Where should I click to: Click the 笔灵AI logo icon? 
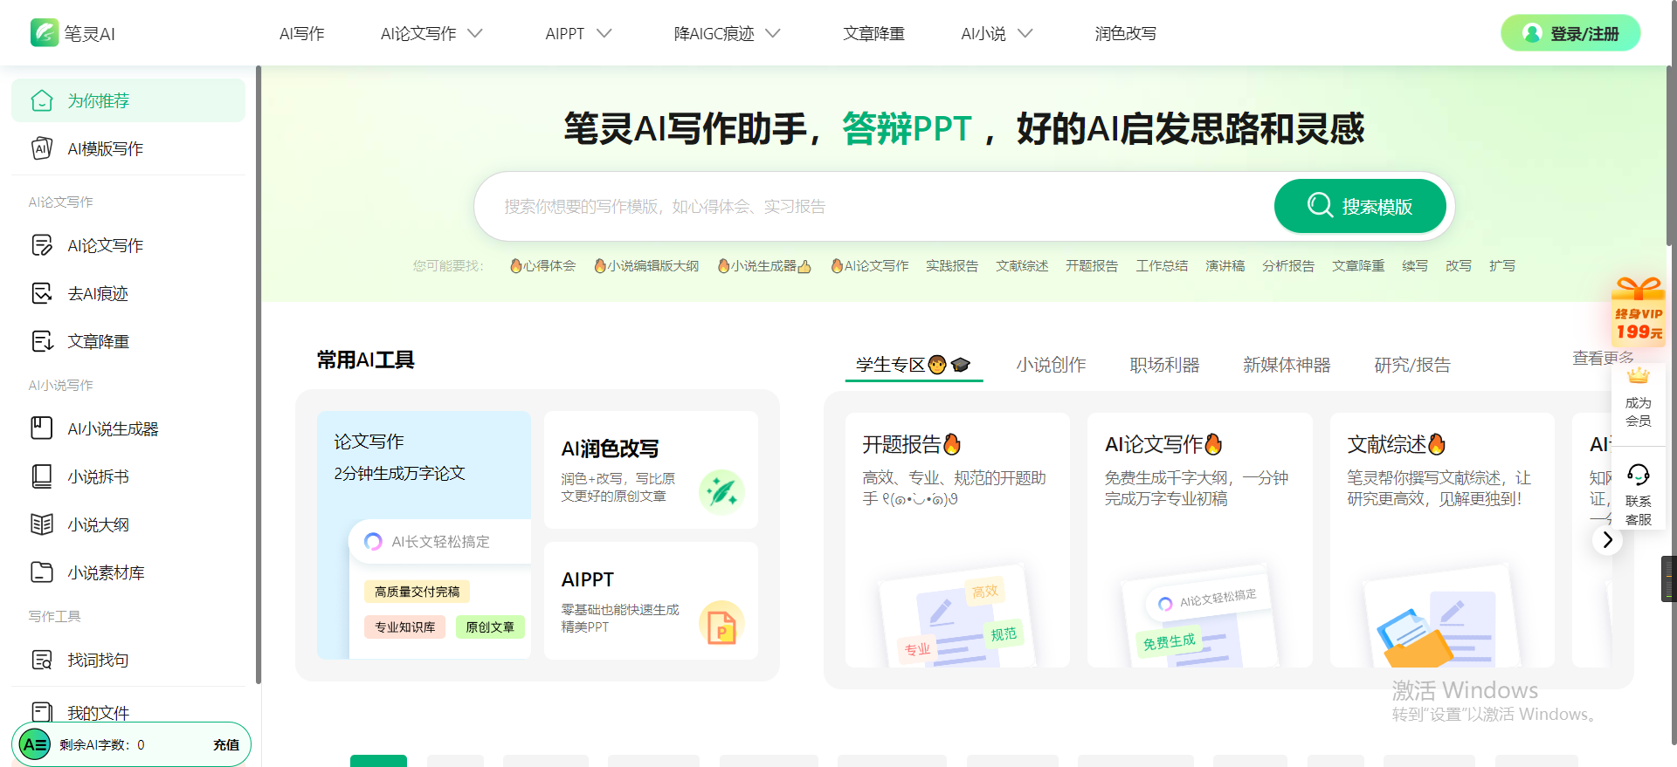tap(44, 33)
